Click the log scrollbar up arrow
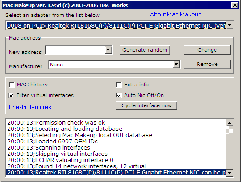This screenshot has width=241, height=182. pyautogui.click(x=230, y=123)
